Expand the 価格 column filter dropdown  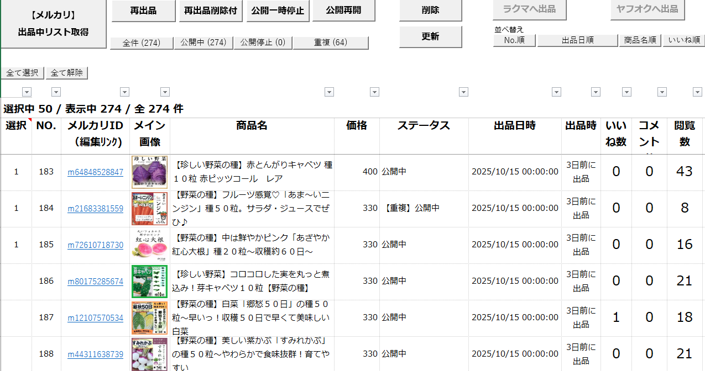374,92
